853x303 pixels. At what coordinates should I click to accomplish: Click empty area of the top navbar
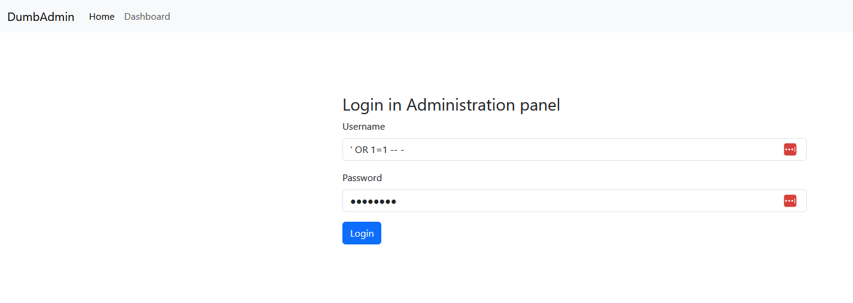(x=509, y=16)
